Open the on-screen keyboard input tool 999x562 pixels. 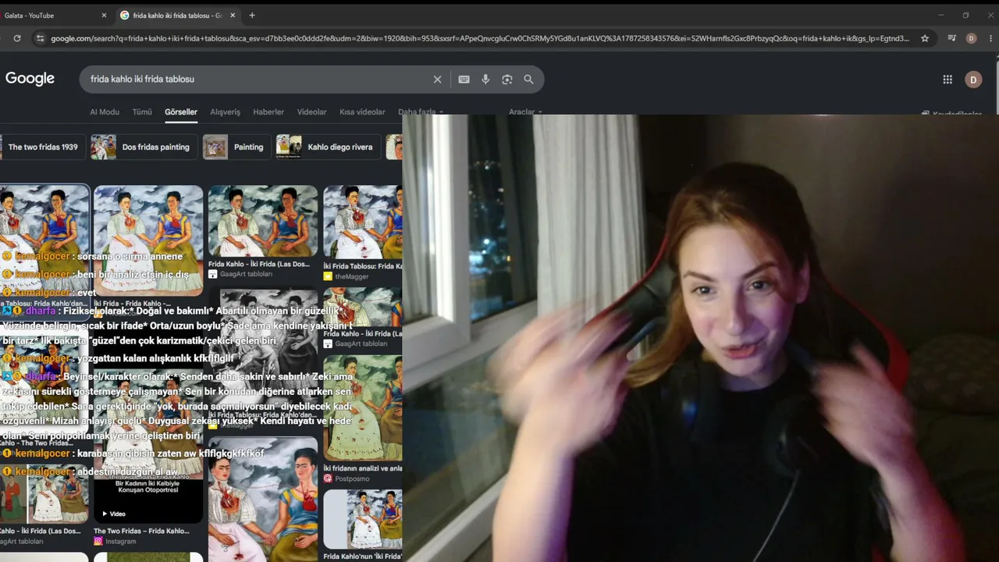(x=464, y=79)
